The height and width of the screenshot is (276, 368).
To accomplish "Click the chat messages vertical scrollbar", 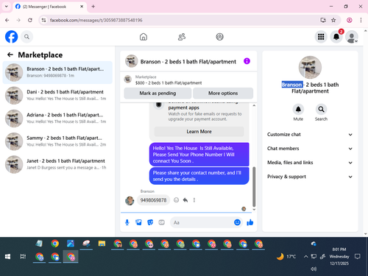I will (x=254, y=187).
